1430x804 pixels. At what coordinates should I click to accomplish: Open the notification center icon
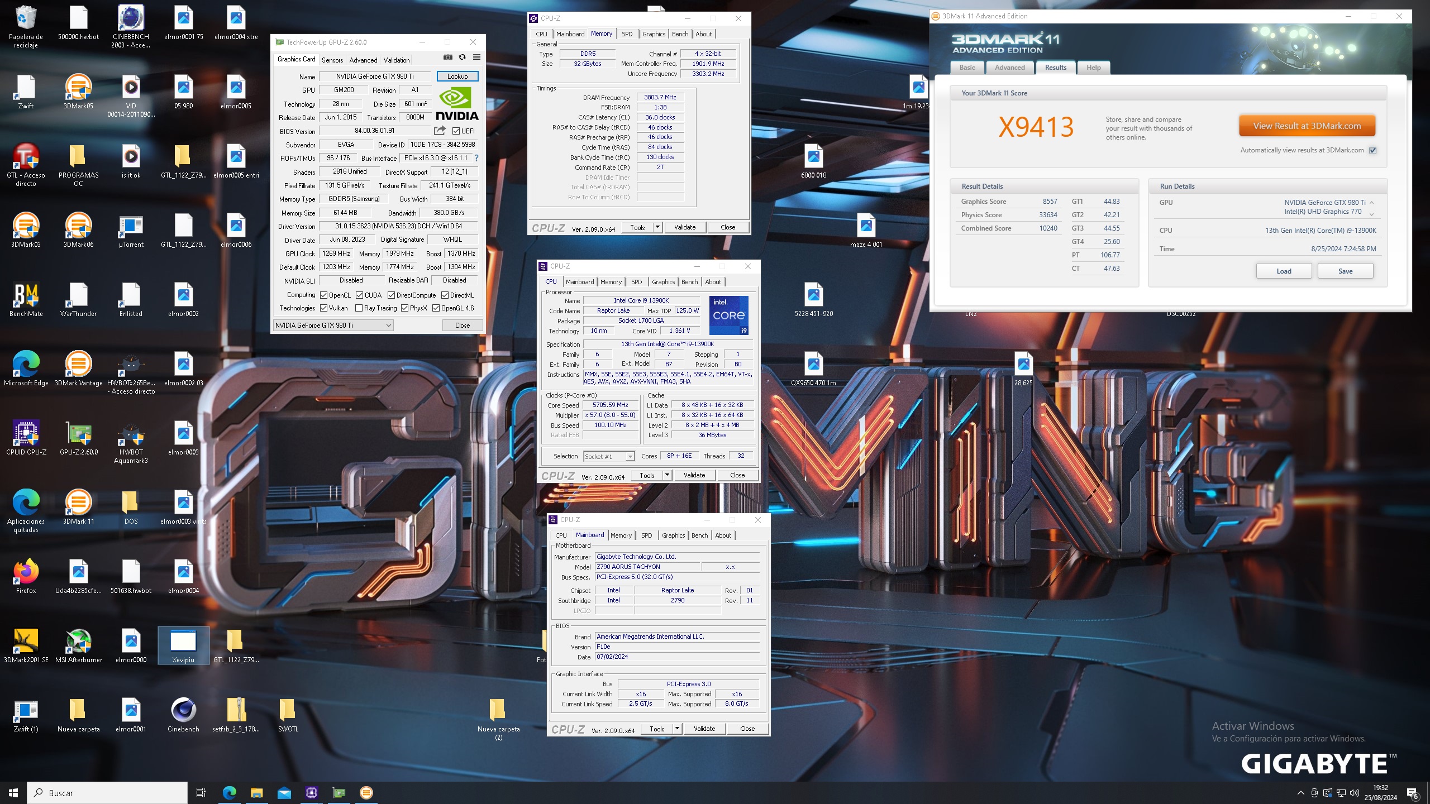(1413, 793)
